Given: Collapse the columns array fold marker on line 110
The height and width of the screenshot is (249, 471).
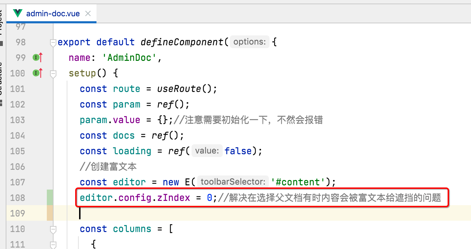Looking at the screenshot, I should [53, 229].
